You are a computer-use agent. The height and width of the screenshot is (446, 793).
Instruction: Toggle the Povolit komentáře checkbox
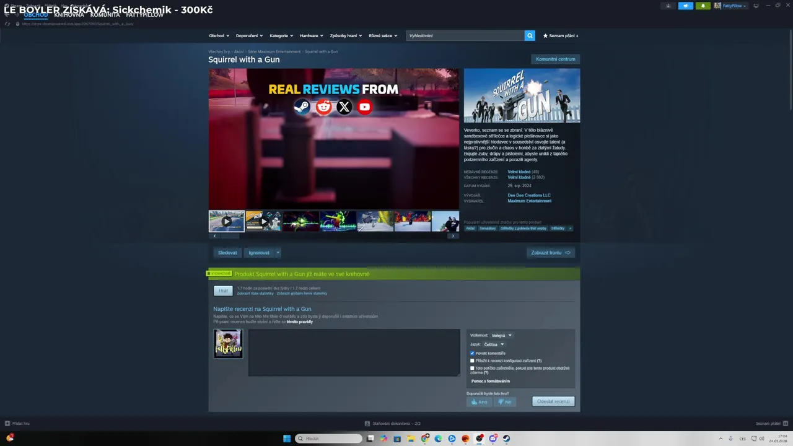472,353
